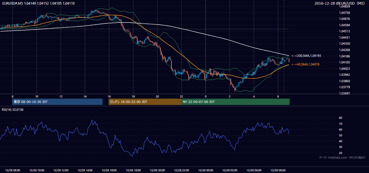Click the NY 22:00-07:00 JST session bar
369x173 pixels.
click(x=235, y=102)
